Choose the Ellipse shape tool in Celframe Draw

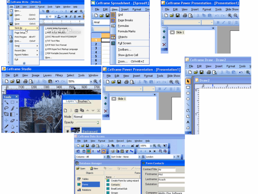click(188, 99)
